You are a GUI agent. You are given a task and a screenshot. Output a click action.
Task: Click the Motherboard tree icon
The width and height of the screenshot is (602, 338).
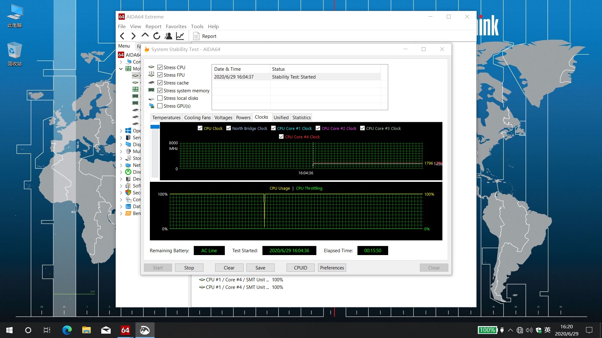click(128, 69)
